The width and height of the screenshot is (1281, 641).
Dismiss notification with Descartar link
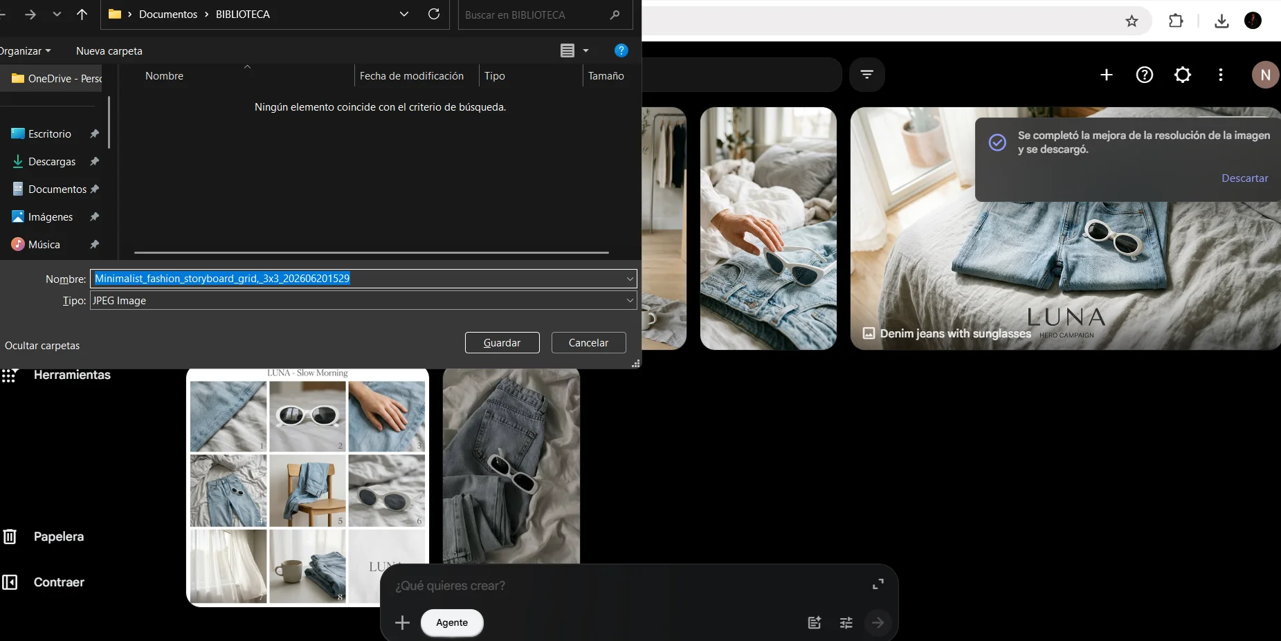[x=1244, y=178]
